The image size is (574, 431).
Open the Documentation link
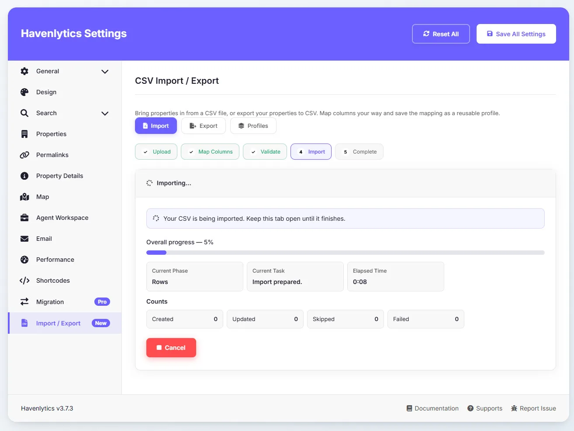pos(432,408)
